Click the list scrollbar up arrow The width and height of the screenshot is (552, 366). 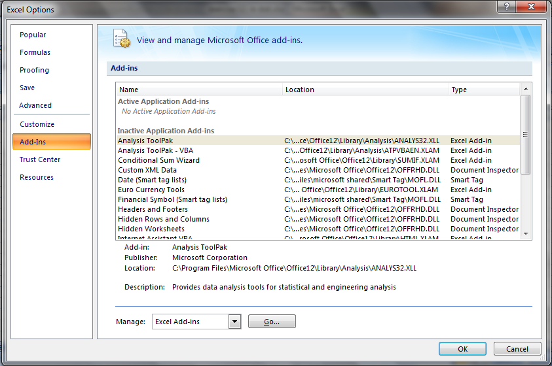click(526, 89)
